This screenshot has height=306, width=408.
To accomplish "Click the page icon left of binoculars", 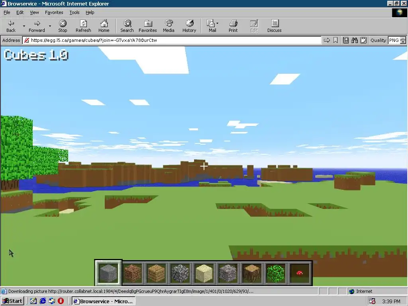I will coord(346,40).
